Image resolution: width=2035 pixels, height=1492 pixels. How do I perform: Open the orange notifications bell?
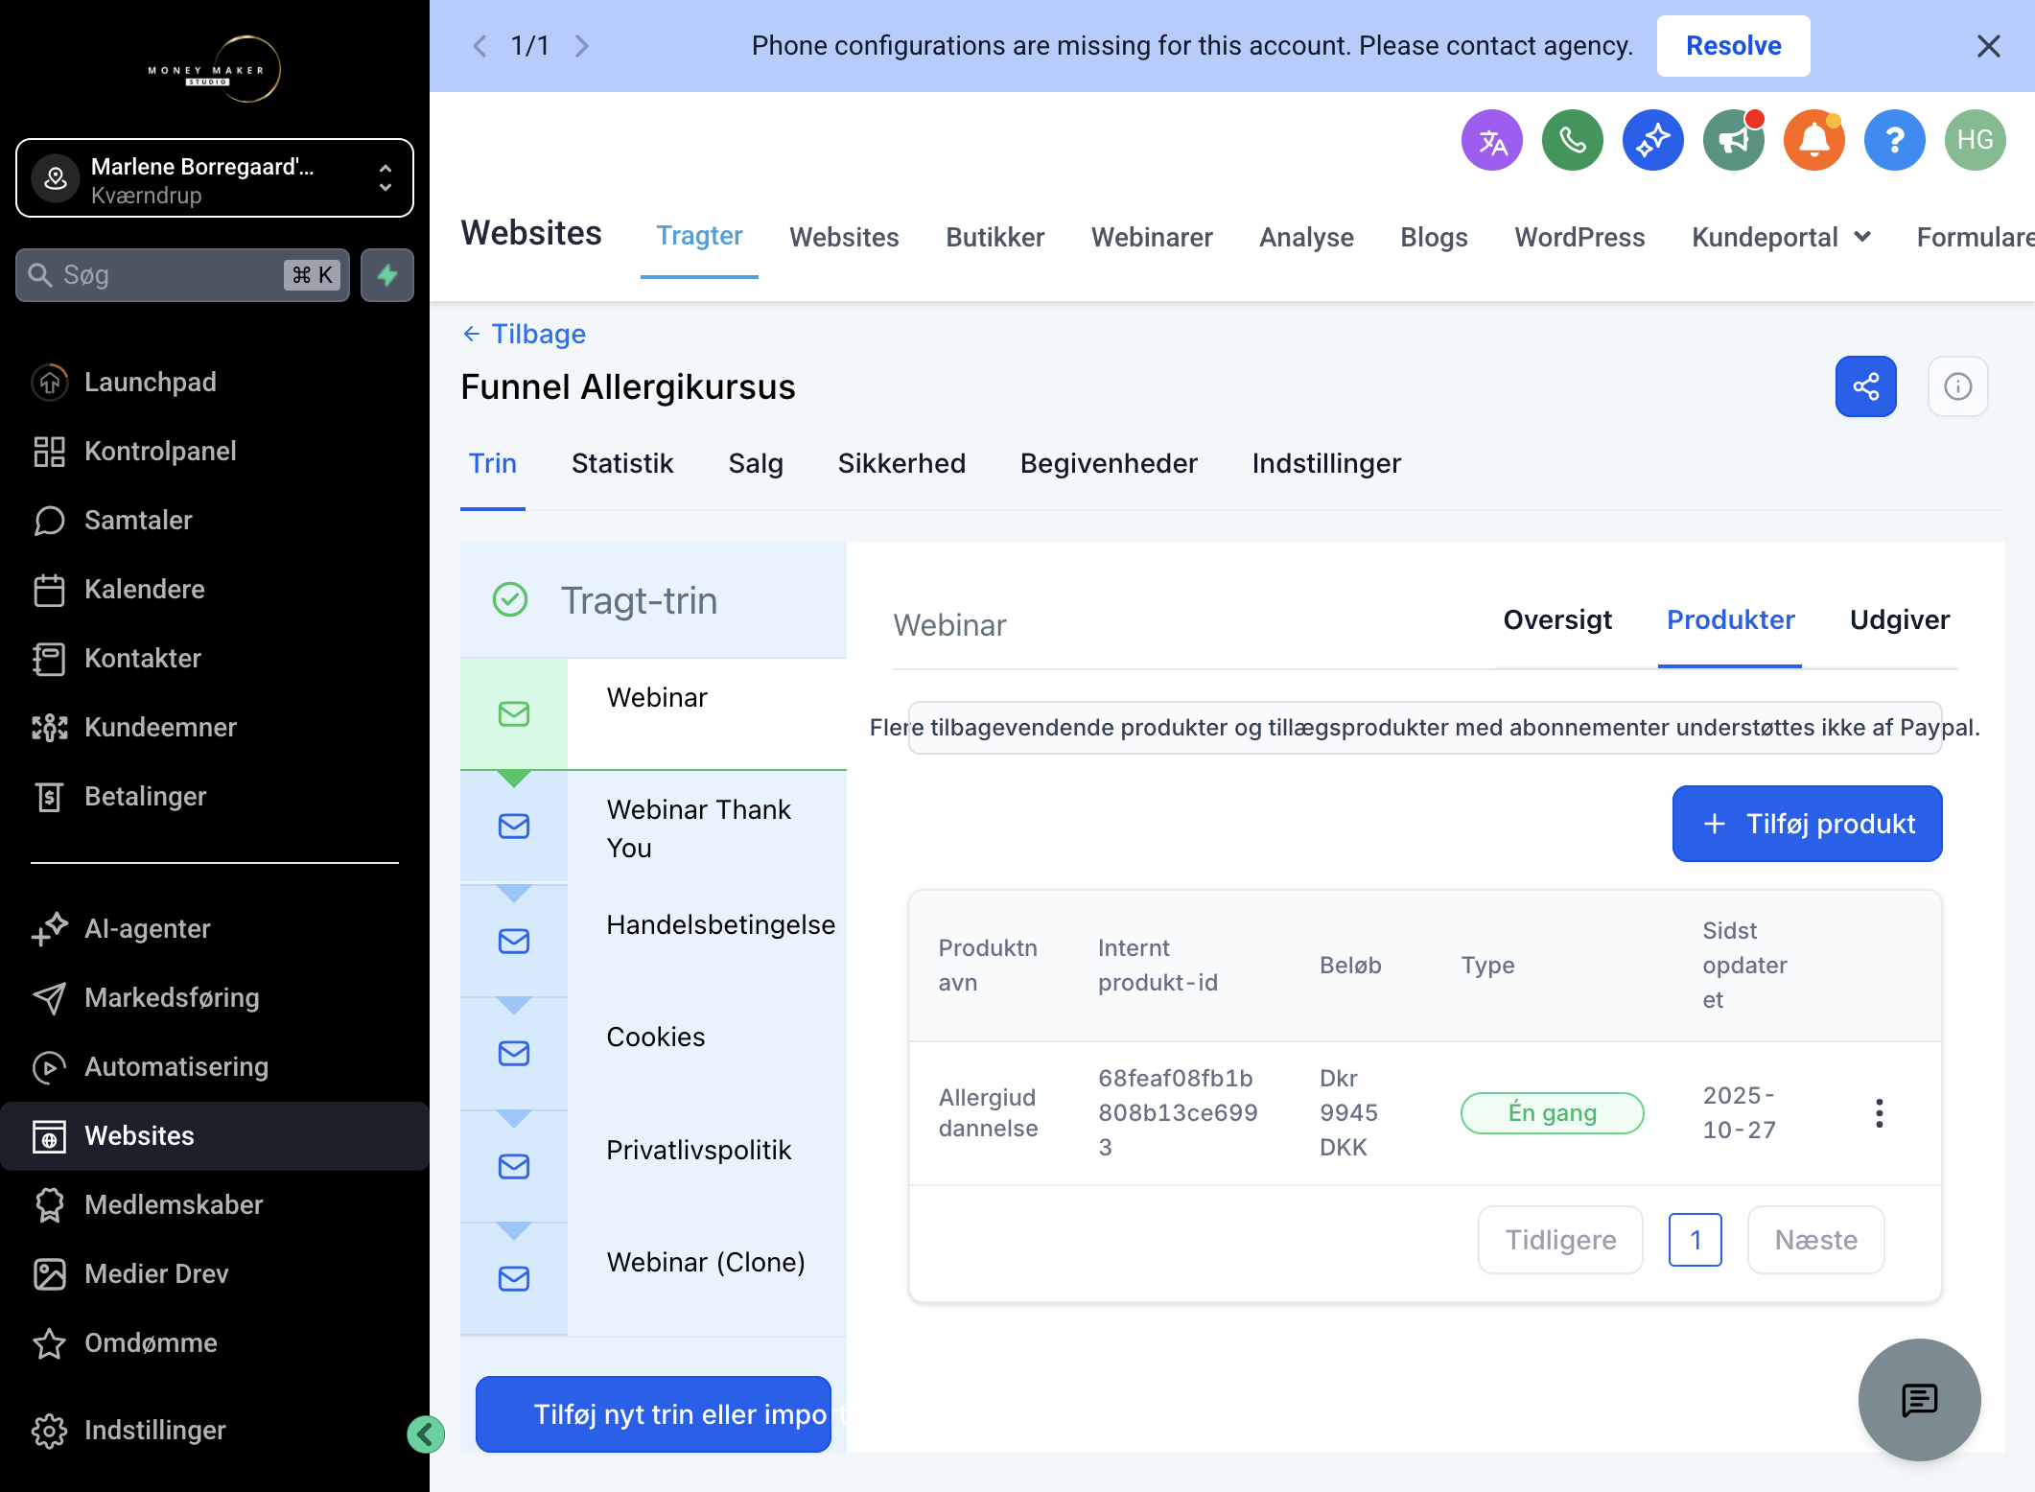[1814, 140]
